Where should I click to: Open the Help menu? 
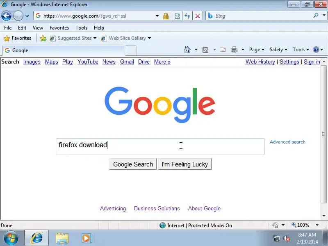pyautogui.click(x=99, y=28)
